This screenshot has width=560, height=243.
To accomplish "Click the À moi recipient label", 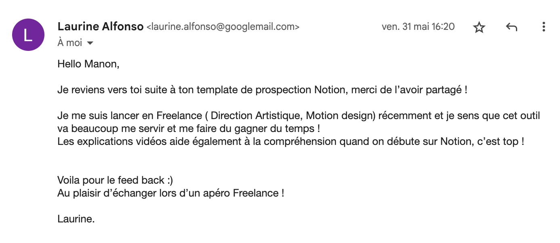I will coord(69,42).
